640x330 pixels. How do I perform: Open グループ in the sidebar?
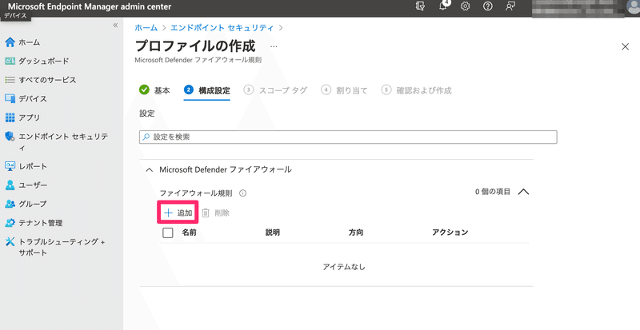click(x=26, y=204)
